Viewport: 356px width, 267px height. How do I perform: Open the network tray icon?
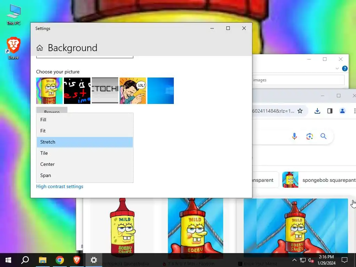coord(303,260)
